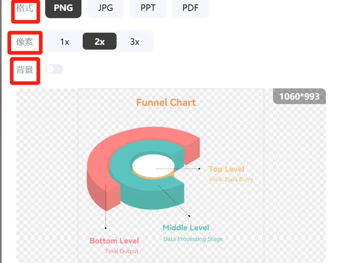The height and width of the screenshot is (263, 340).
Task: Click the Final Output text
Action: pos(122,251)
